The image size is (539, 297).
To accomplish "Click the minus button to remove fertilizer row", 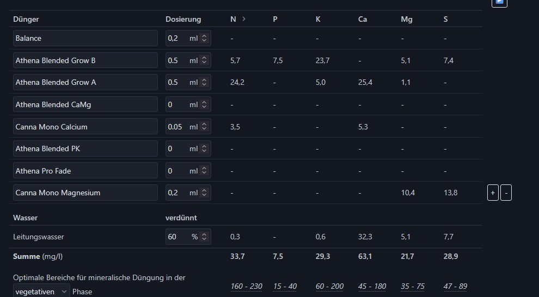I will (506, 193).
